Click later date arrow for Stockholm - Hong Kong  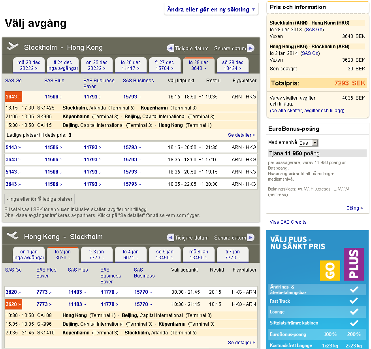click(250, 48)
